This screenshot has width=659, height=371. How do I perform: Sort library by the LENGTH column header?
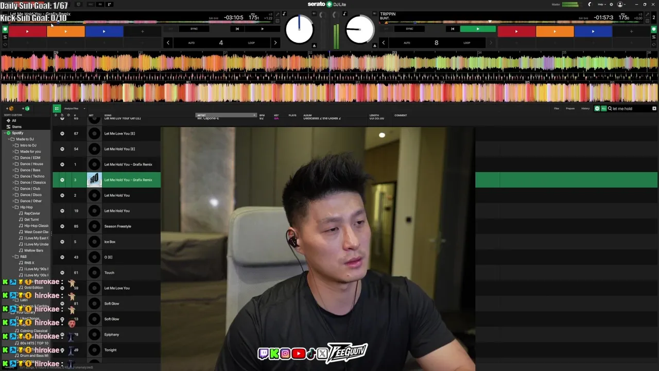pos(374,115)
